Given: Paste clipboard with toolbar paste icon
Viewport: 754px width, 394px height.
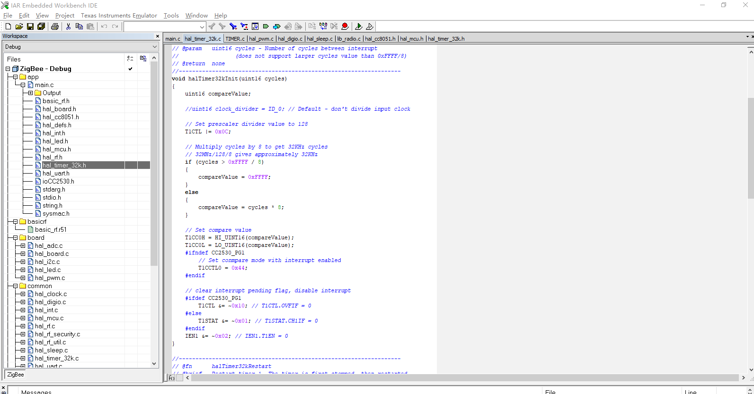Looking at the screenshot, I should coord(90,26).
